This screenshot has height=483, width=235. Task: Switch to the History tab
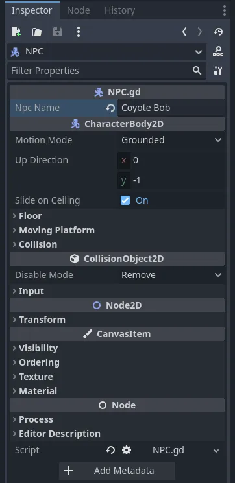119,10
